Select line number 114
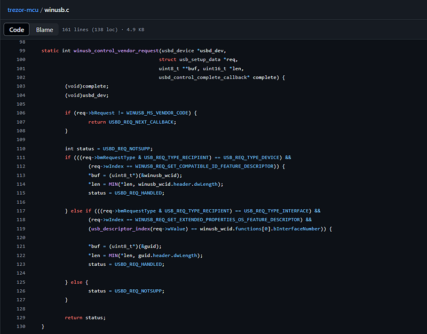 (21, 184)
